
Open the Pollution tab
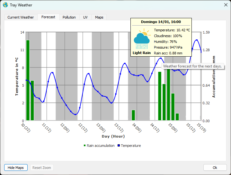(x=69, y=17)
